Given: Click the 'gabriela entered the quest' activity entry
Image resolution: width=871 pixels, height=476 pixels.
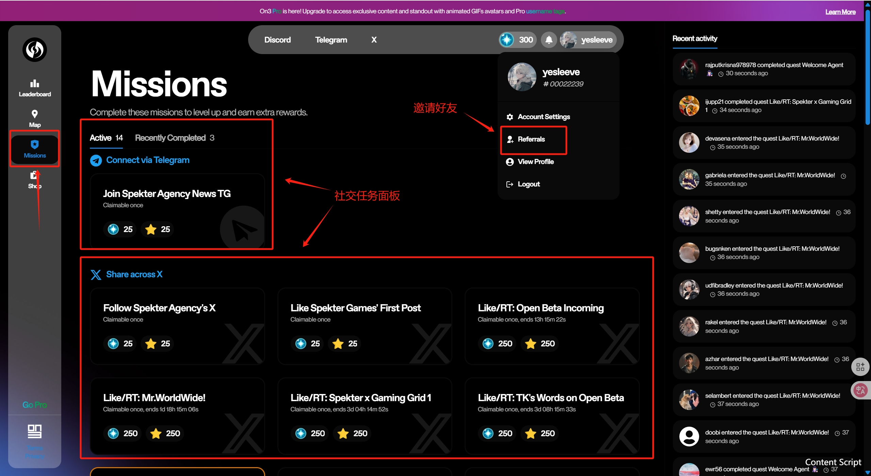Looking at the screenshot, I should click(x=764, y=179).
